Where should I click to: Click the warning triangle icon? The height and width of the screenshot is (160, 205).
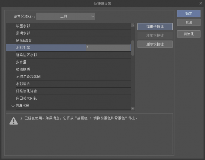click(14, 121)
